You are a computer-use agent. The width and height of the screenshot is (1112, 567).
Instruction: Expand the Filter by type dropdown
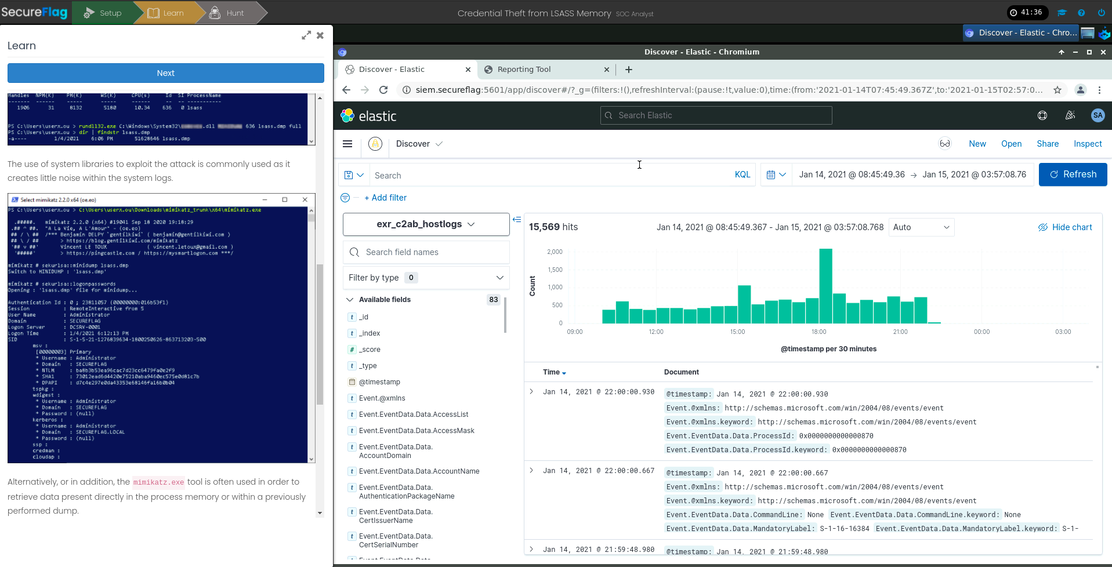point(426,278)
